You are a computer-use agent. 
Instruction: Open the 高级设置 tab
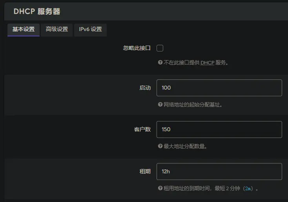point(57,29)
